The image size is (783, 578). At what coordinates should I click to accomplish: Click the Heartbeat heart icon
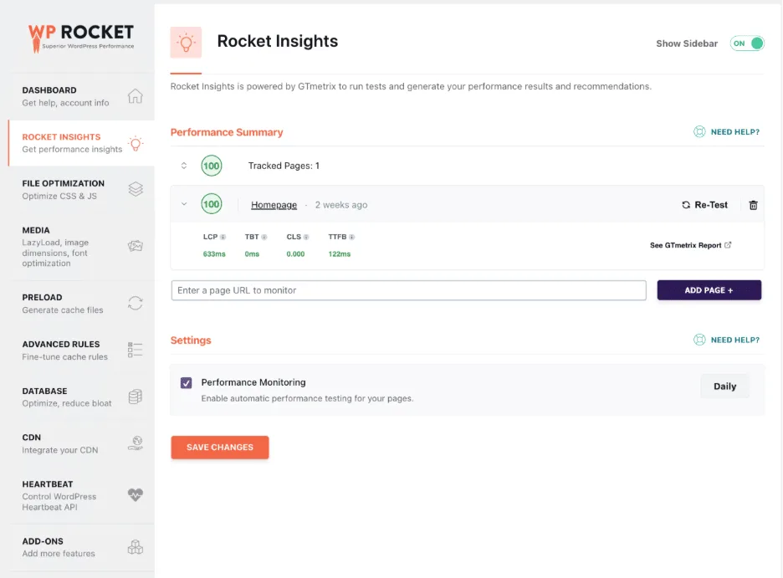click(136, 494)
